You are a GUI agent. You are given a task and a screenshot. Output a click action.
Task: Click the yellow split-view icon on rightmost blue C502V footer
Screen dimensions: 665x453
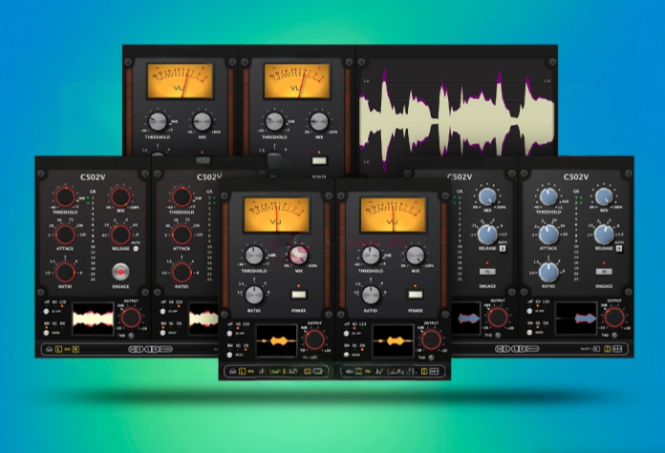pos(607,349)
